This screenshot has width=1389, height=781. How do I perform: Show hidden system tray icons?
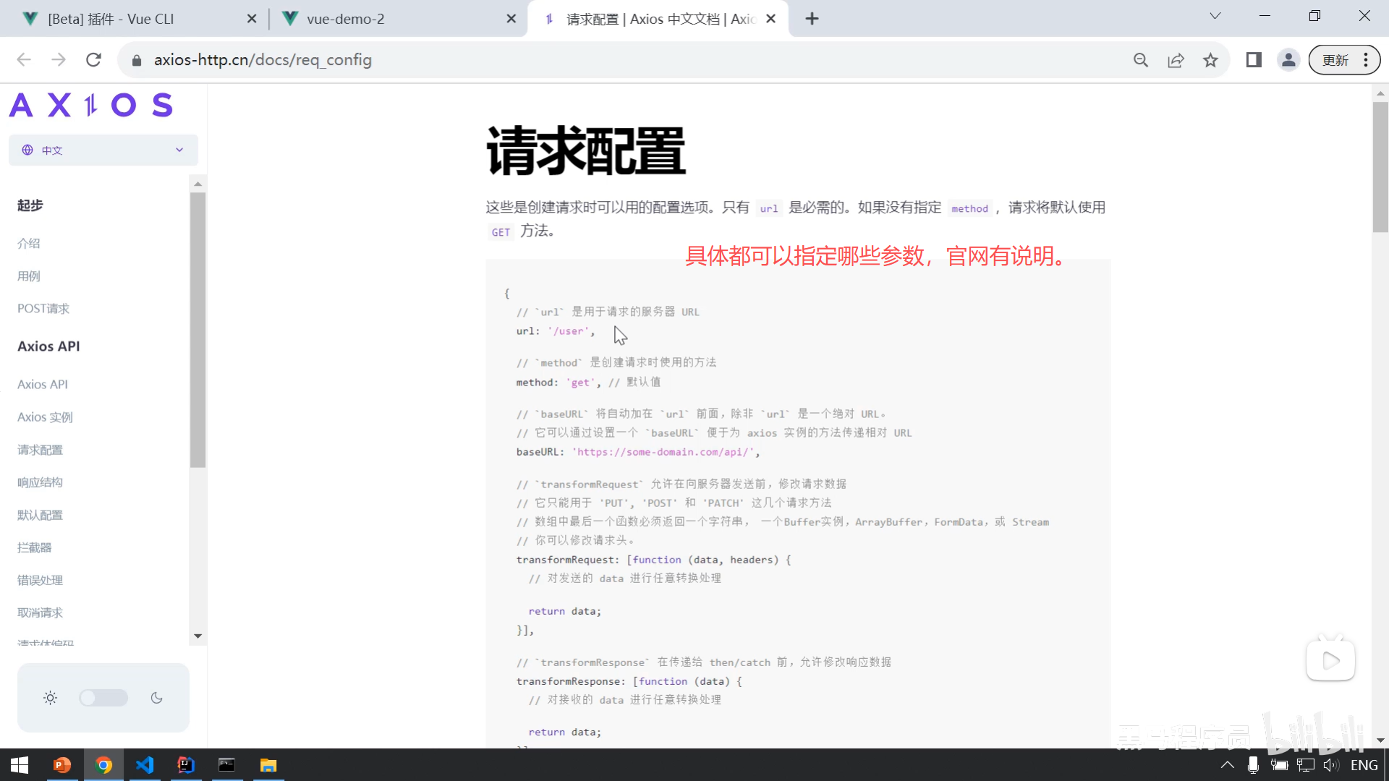pos(1228,765)
